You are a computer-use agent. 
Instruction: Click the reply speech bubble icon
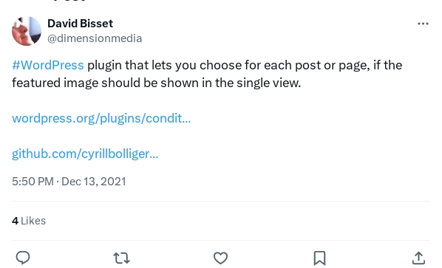coord(23,258)
